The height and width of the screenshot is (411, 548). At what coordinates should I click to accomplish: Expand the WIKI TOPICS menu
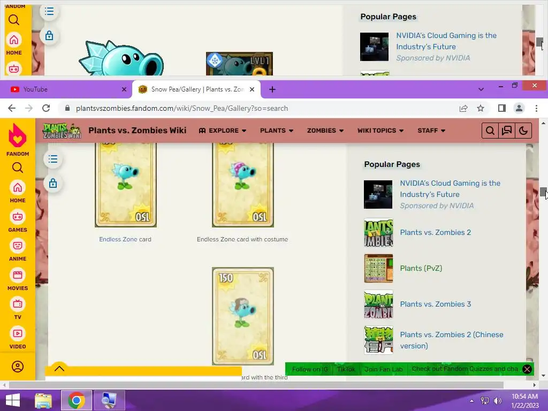(380, 131)
